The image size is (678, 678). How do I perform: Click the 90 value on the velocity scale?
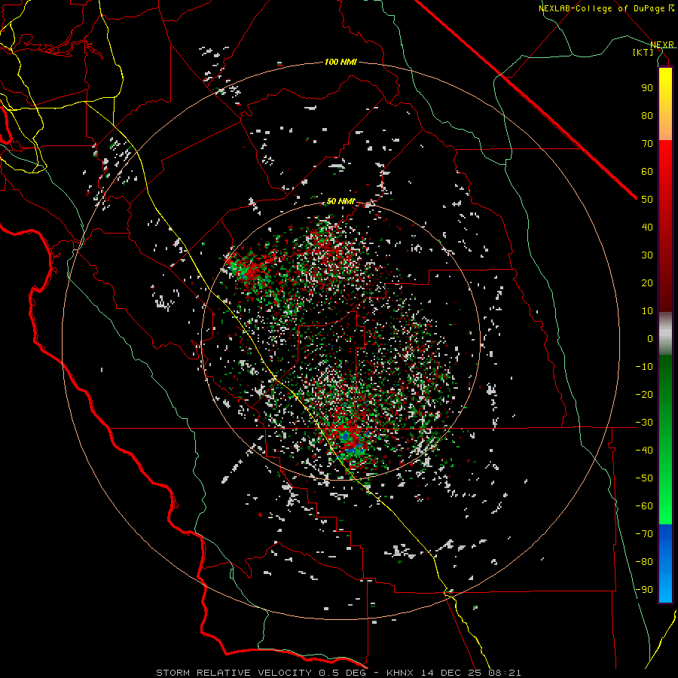point(647,88)
